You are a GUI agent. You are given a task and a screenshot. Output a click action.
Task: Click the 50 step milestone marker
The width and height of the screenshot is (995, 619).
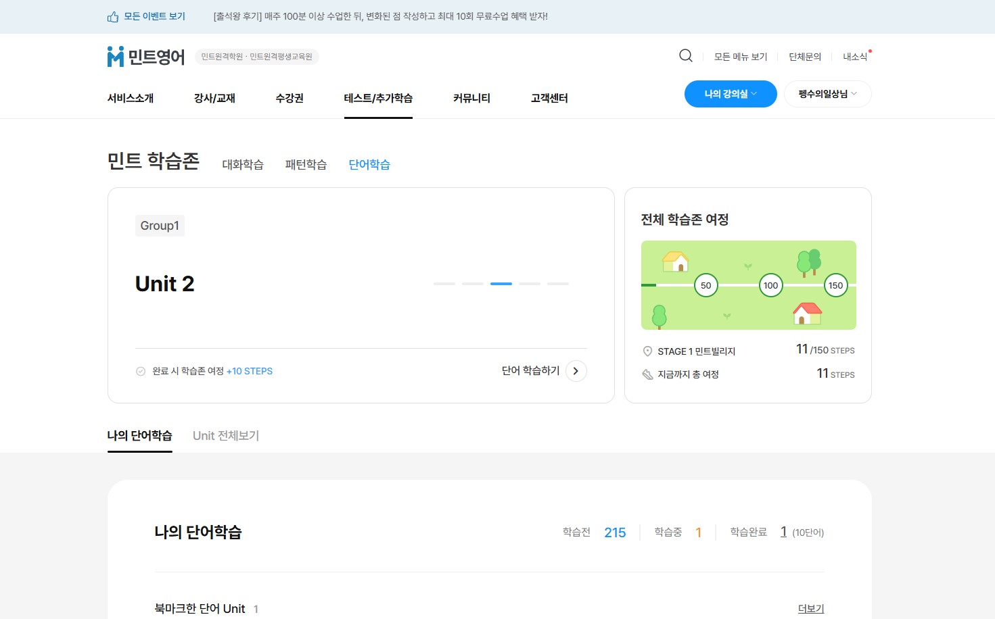point(705,285)
